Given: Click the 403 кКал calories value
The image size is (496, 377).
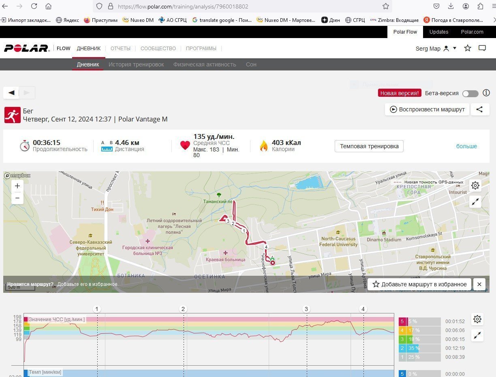Looking at the screenshot, I should 286,143.
